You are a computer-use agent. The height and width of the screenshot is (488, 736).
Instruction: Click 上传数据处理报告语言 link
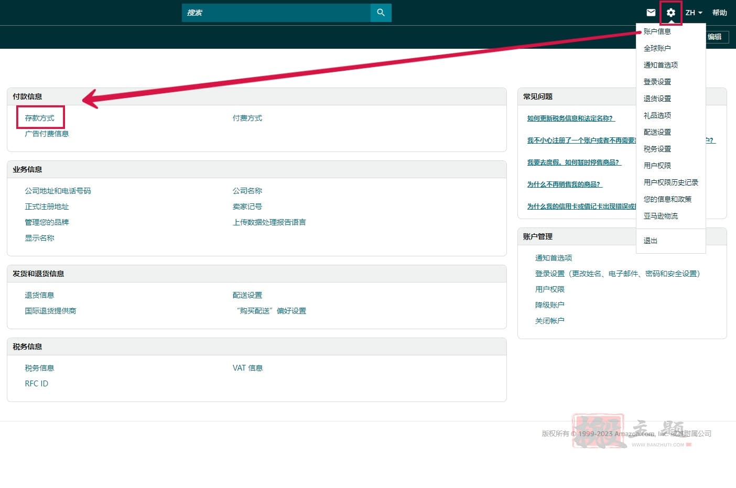pos(269,222)
